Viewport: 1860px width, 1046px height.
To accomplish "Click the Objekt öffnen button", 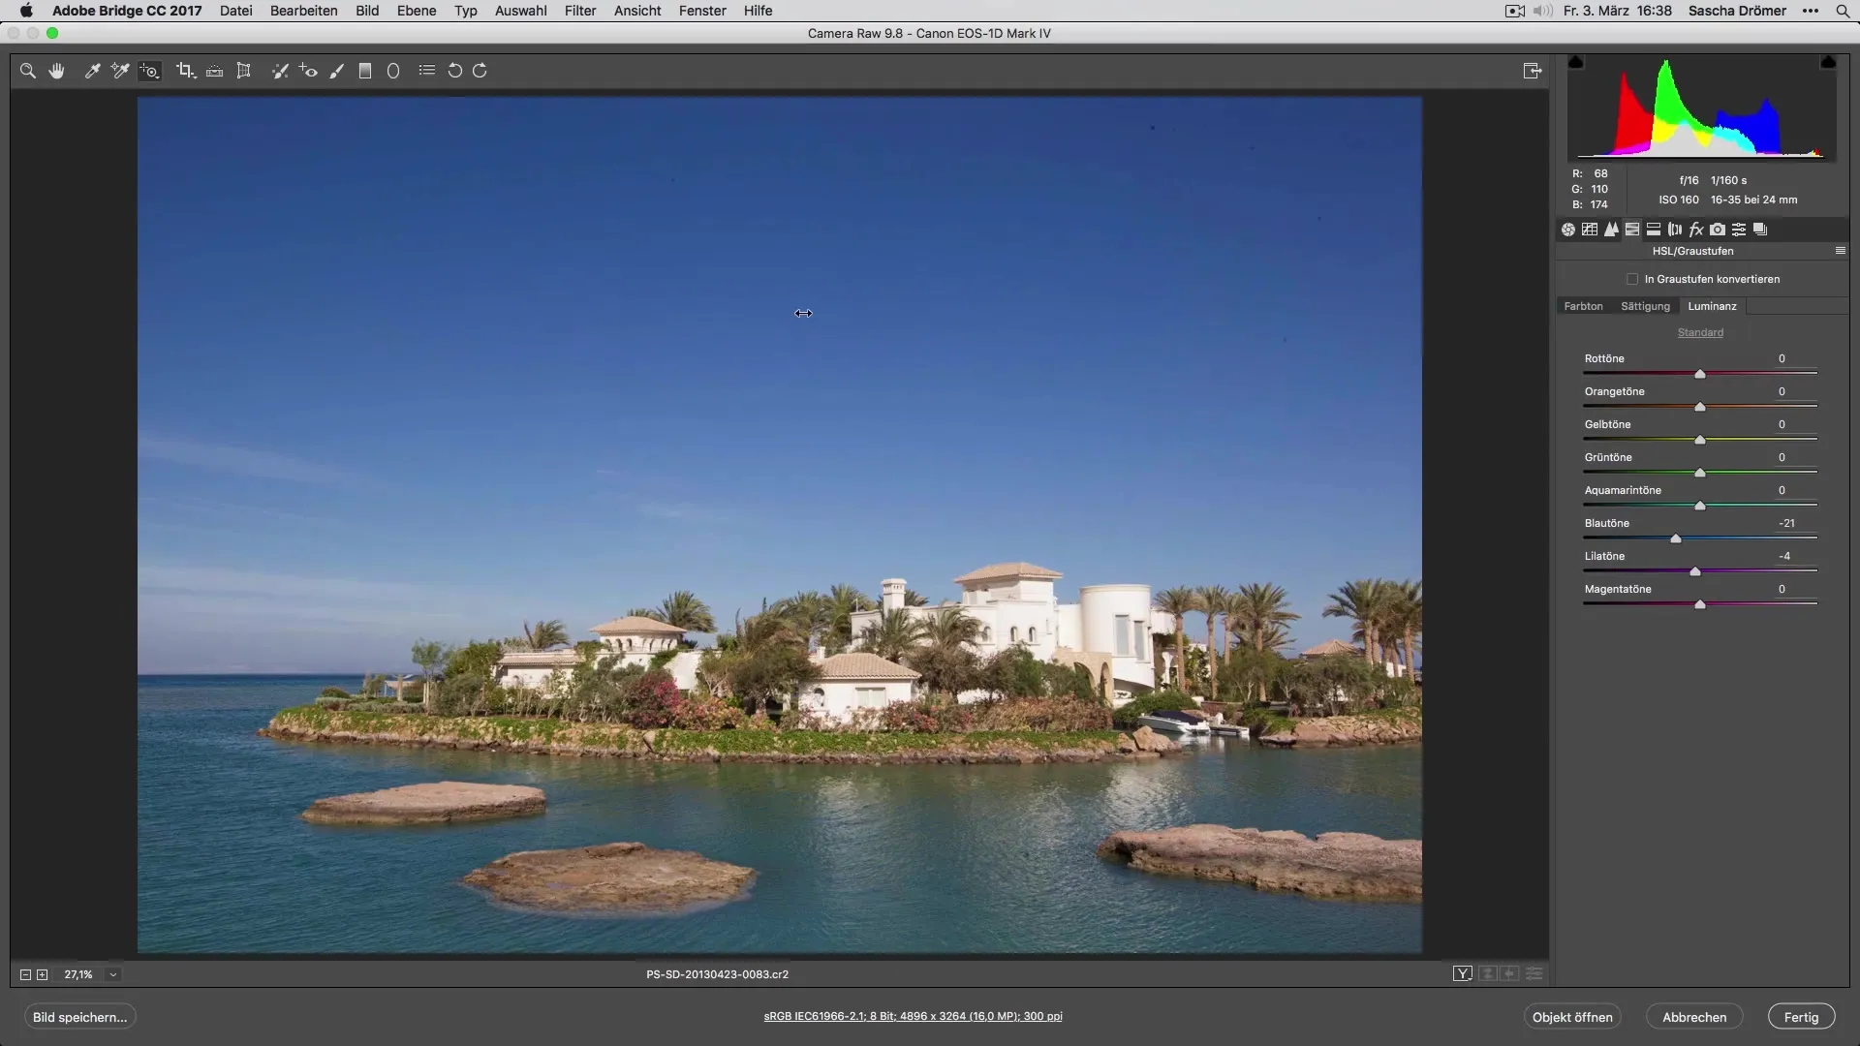I will (x=1572, y=1017).
